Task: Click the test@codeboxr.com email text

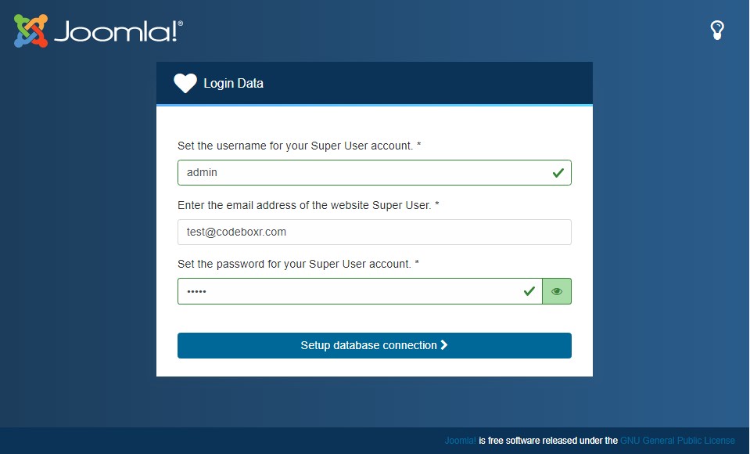Action: pyautogui.click(x=236, y=232)
